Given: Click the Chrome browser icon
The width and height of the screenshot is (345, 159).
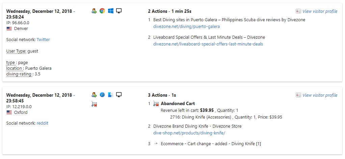Looking at the screenshot, I should 102,11.
